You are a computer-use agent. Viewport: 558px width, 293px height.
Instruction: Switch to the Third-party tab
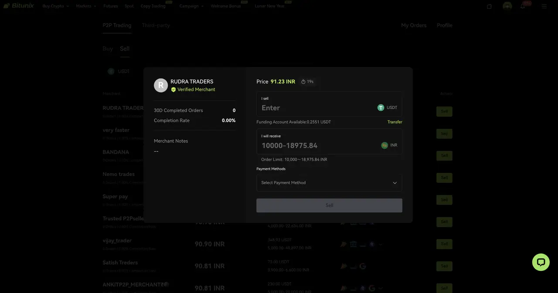156,25
